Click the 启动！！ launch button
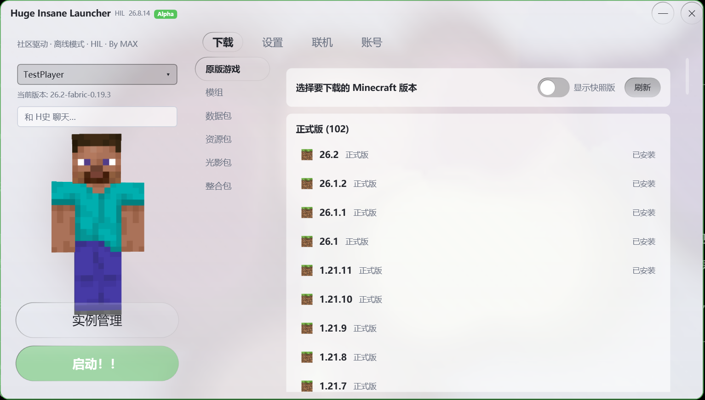The image size is (705, 400). [97, 364]
